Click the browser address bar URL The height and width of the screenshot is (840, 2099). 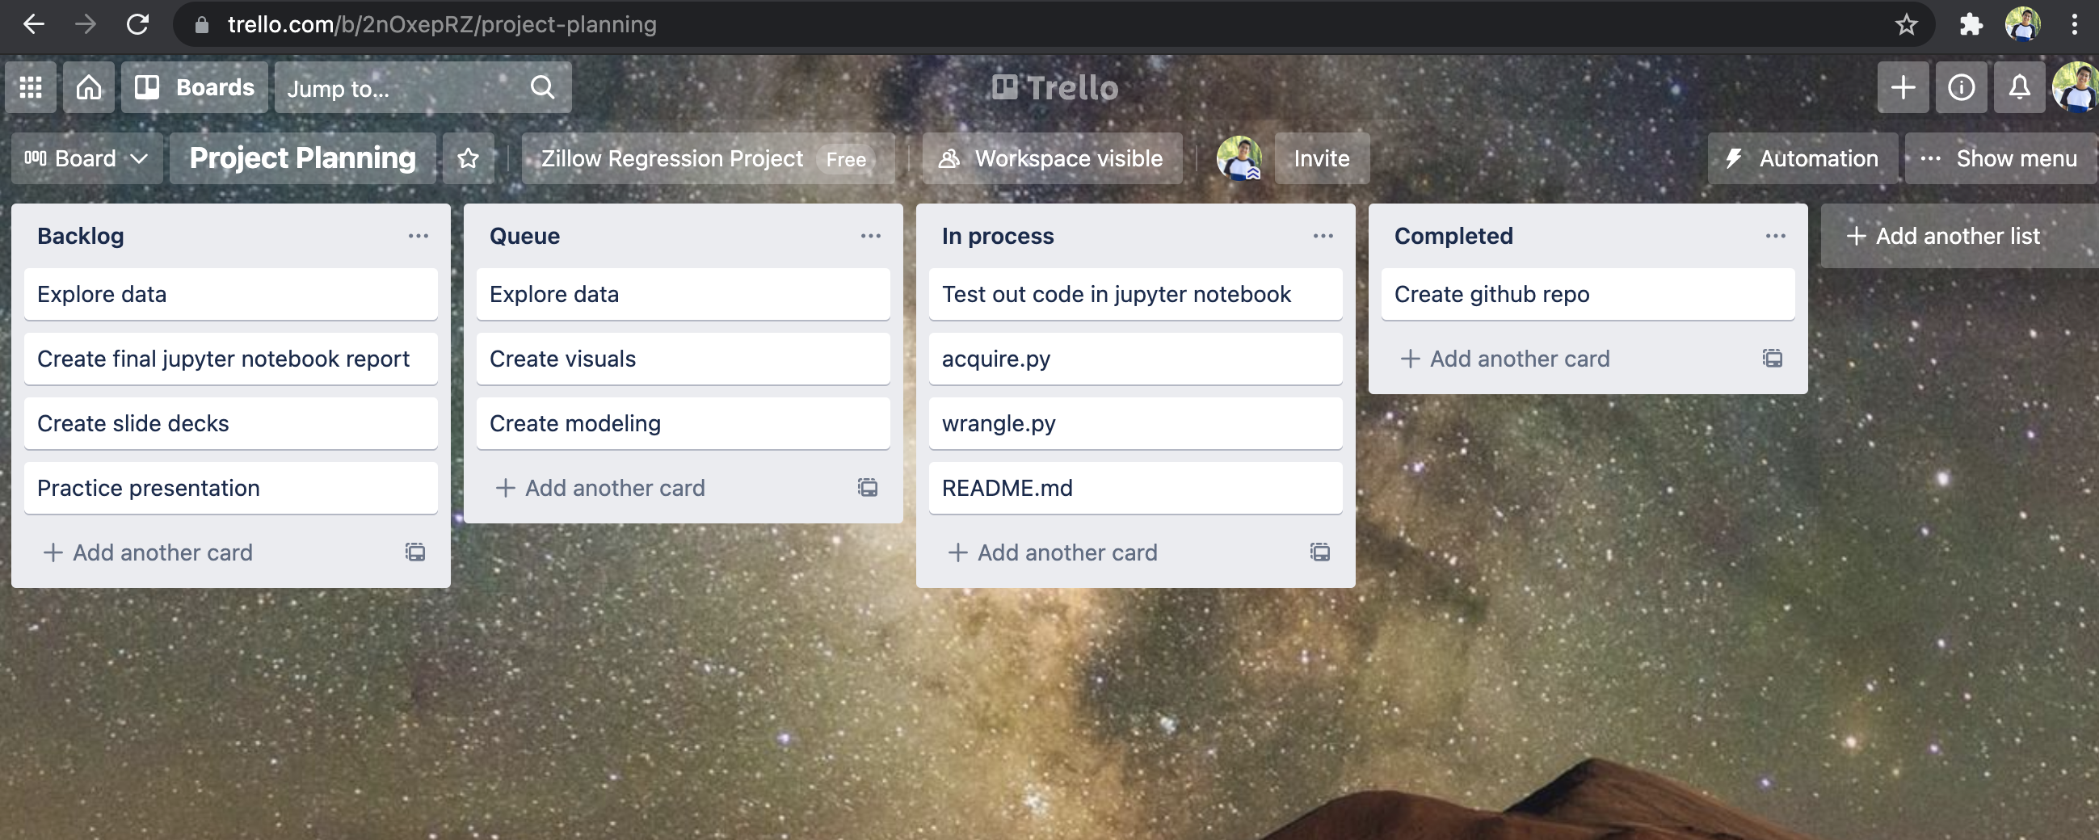point(442,24)
